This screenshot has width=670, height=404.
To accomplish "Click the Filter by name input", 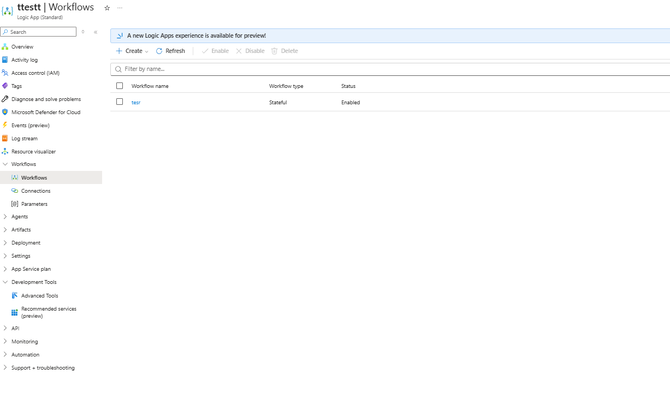I will (390, 69).
